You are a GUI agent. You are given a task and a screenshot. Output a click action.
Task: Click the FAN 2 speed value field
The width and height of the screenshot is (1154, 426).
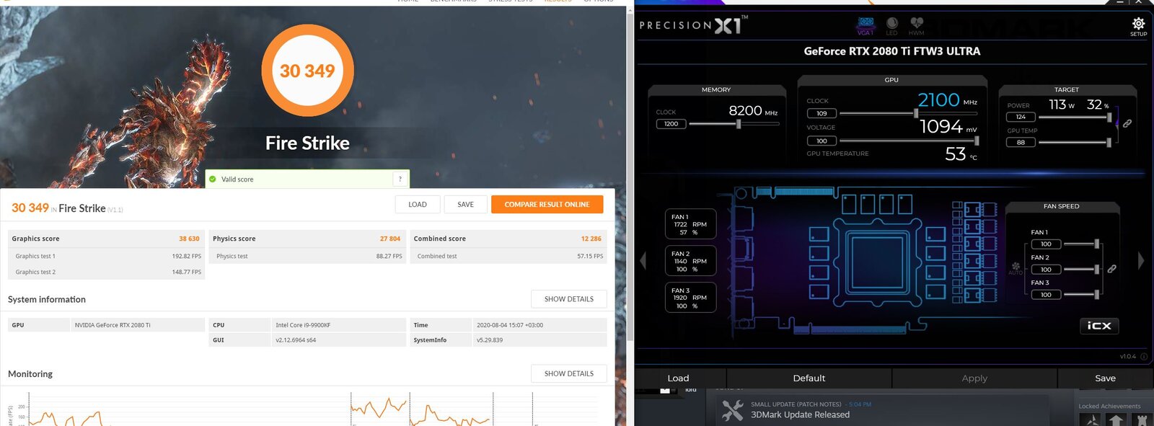point(1046,270)
